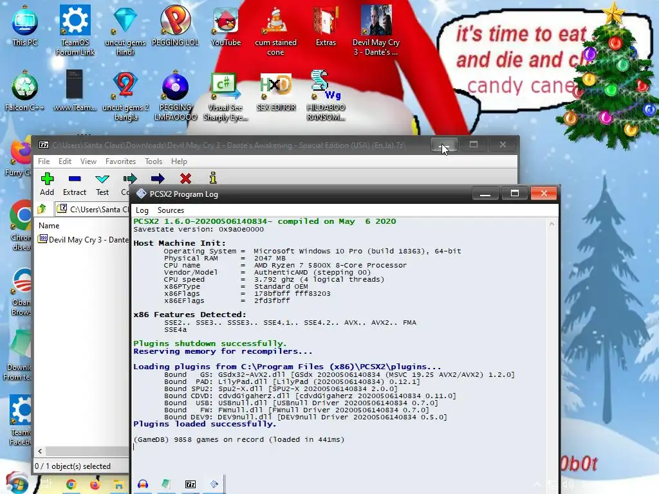This screenshot has height=494, width=659.
Task: Click the Audacity headphones taskbar icon
Action: (143, 484)
